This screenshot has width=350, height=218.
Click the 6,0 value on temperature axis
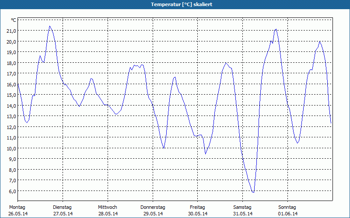click(12, 191)
